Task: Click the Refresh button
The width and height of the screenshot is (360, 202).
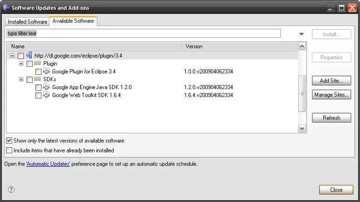Action: click(331, 118)
